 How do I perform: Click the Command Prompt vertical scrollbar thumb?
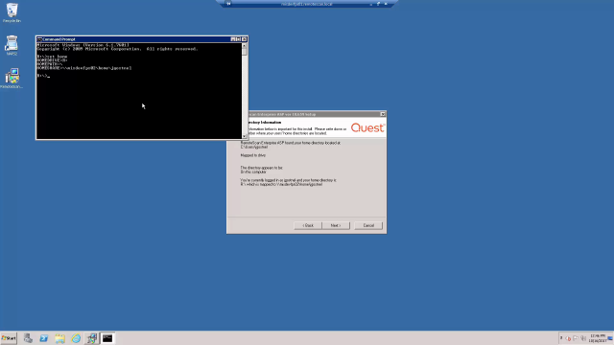pyautogui.click(x=245, y=52)
